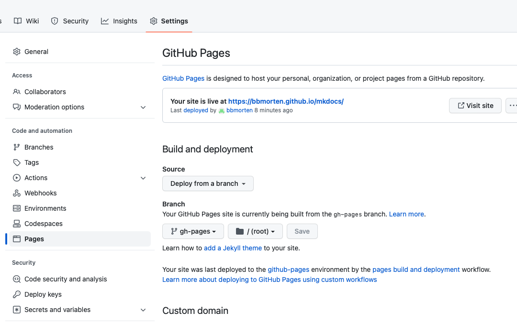Follow the 'add a Jekyll theme' link
Image resolution: width=517 pixels, height=323 pixels.
point(233,248)
